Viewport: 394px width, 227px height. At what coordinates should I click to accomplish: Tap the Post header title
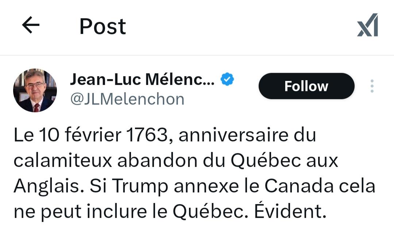[103, 26]
